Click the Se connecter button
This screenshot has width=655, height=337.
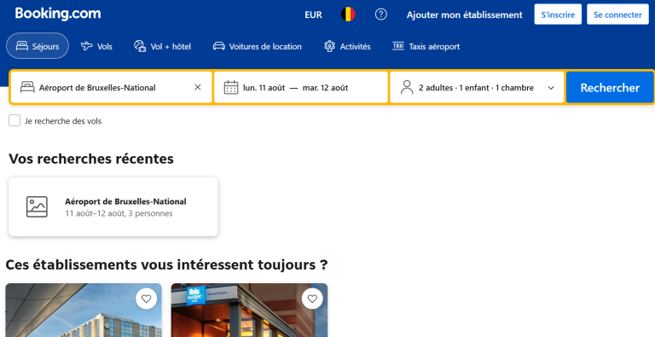[x=617, y=15]
